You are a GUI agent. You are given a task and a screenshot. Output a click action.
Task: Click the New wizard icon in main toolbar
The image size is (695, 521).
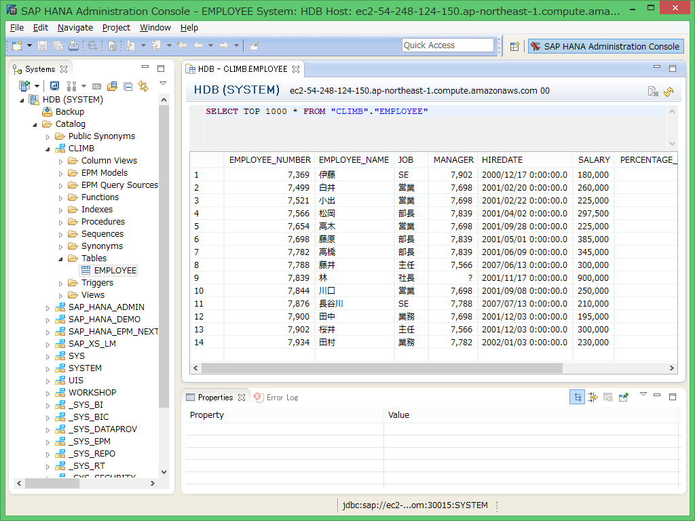(17, 45)
